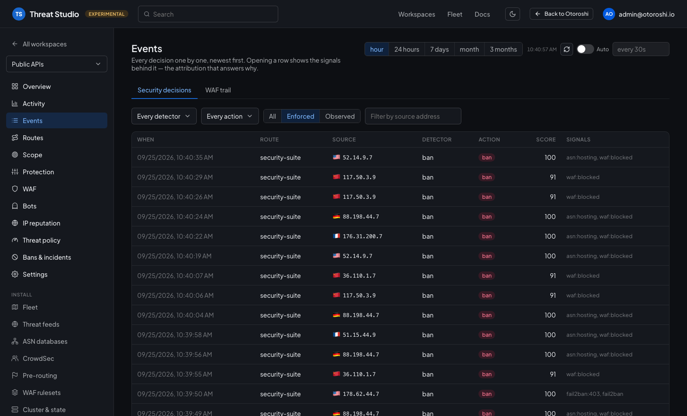The image size is (687, 416).
Task: Open the Every detector dropdown
Action: 164,116
